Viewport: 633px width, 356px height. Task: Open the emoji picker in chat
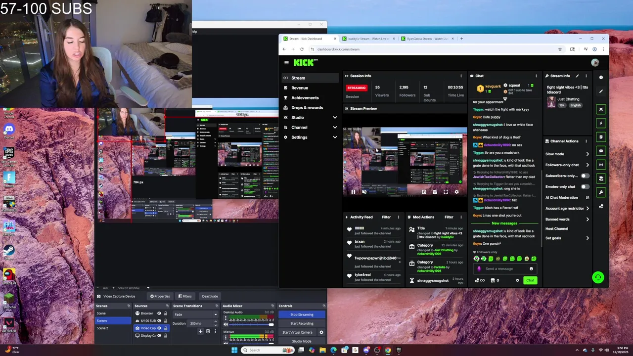tap(531, 268)
